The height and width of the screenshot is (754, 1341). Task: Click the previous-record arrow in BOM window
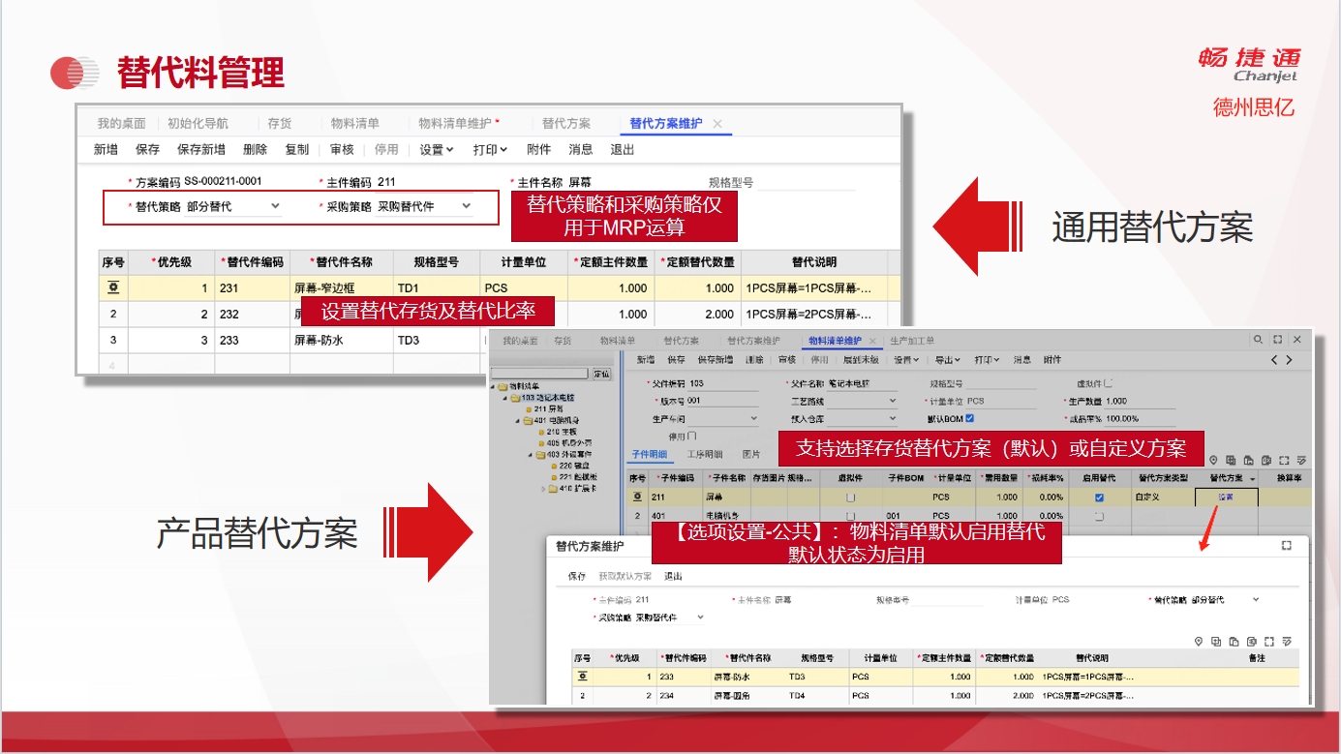(x=1273, y=359)
